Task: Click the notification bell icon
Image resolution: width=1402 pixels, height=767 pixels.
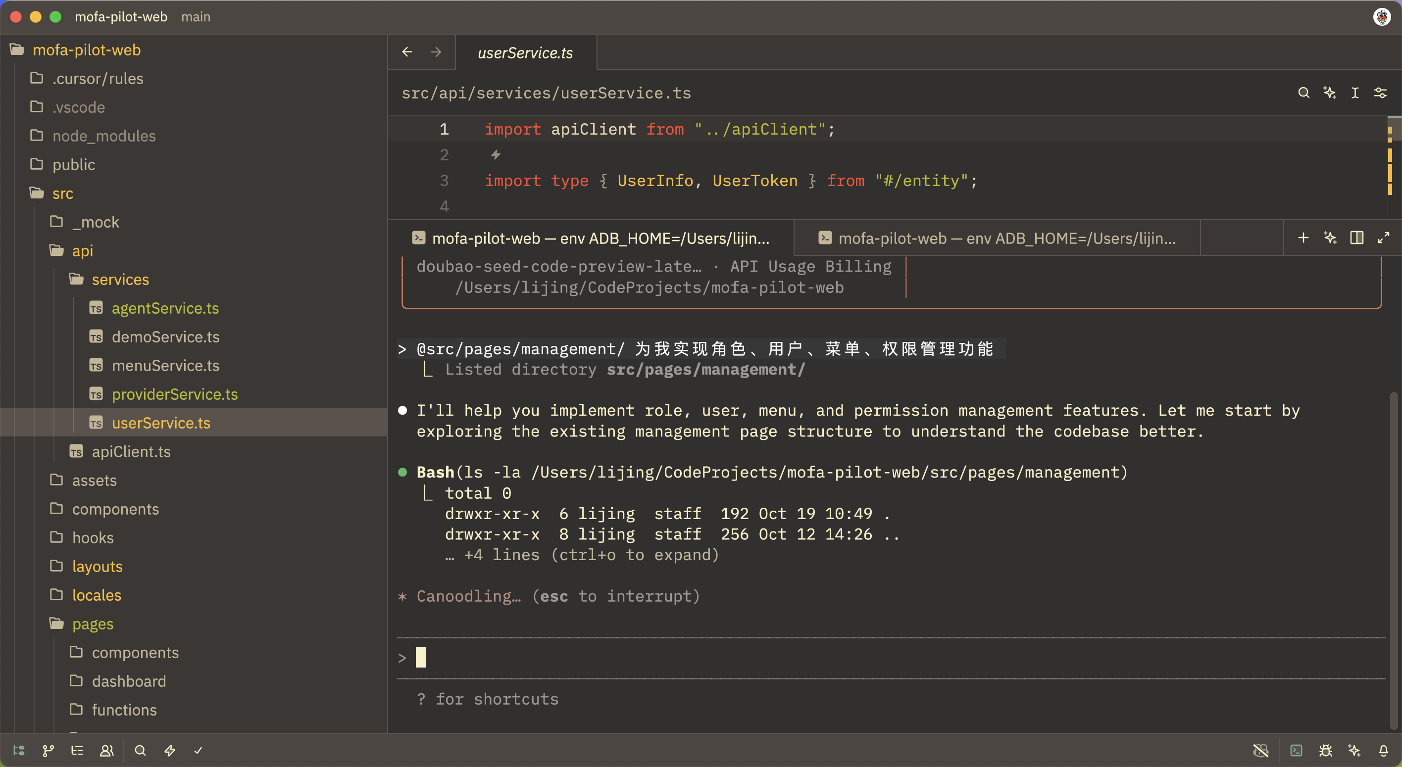Action: click(1383, 751)
